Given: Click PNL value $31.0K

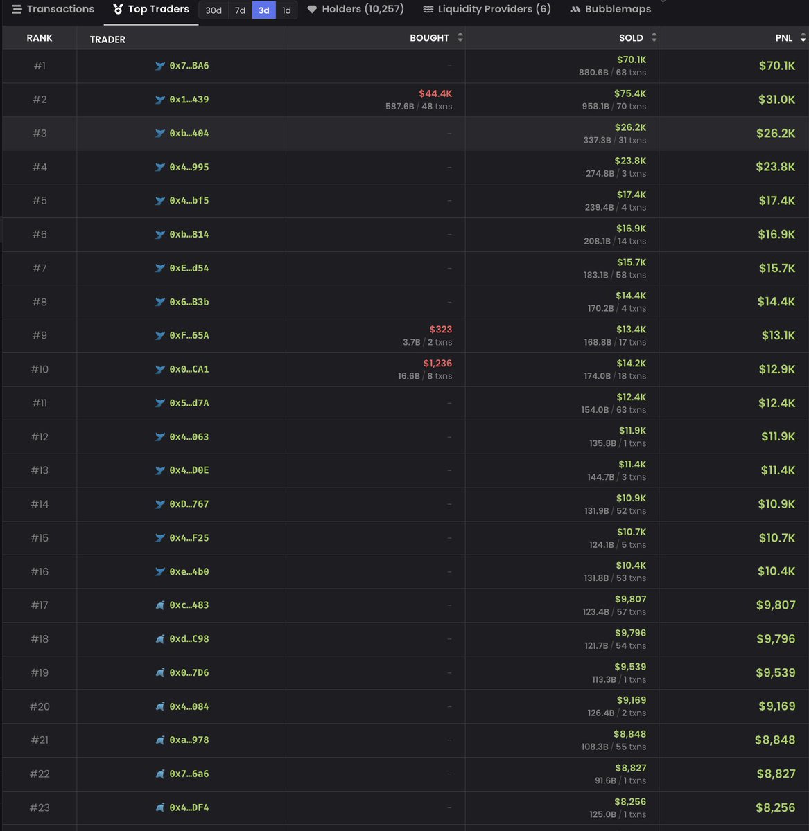Looking at the screenshot, I should pos(776,100).
